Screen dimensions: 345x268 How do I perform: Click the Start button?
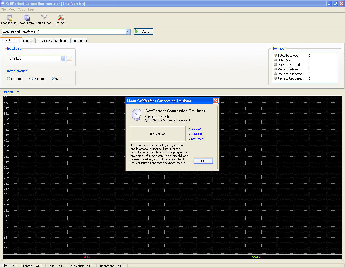[143, 32]
